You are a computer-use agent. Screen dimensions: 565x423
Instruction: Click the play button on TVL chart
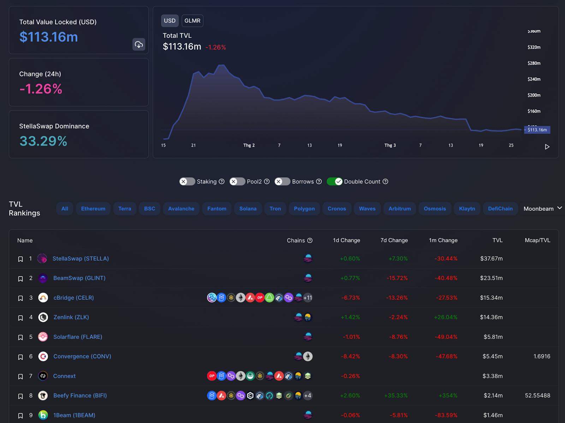[x=547, y=147]
